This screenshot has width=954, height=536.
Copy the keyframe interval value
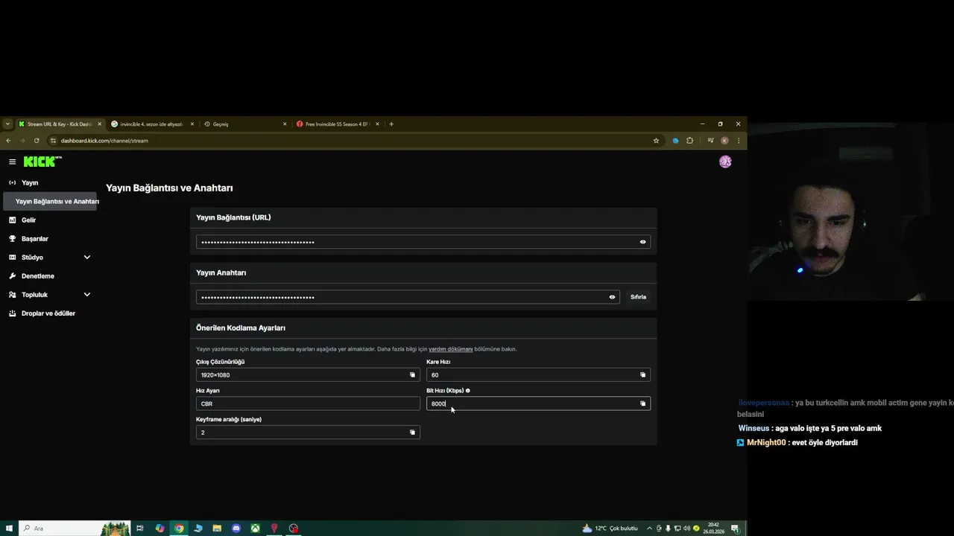[x=412, y=433]
